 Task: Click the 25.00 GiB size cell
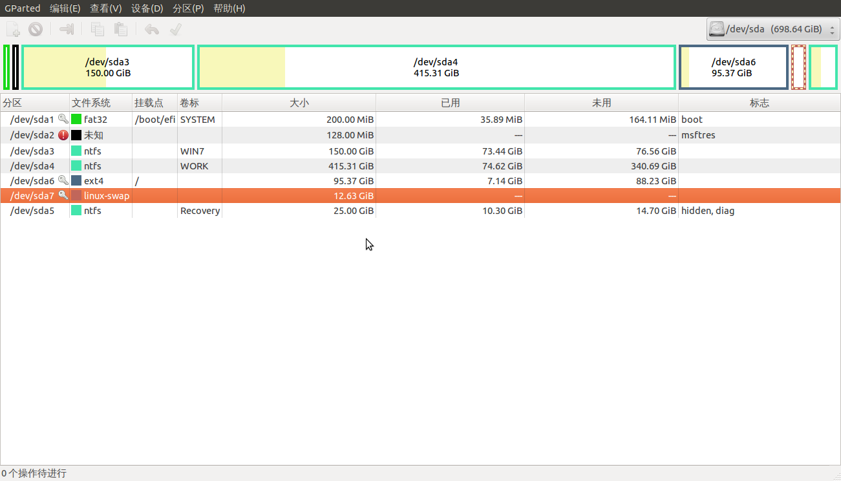[353, 211]
